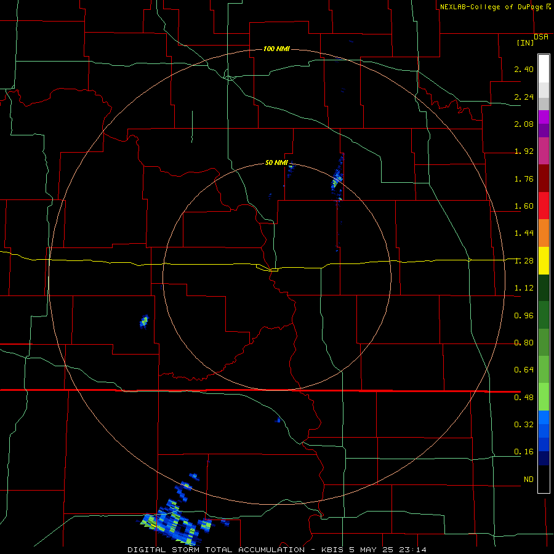Click the bright red legend swatch
554x554 pixels.
(544, 206)
